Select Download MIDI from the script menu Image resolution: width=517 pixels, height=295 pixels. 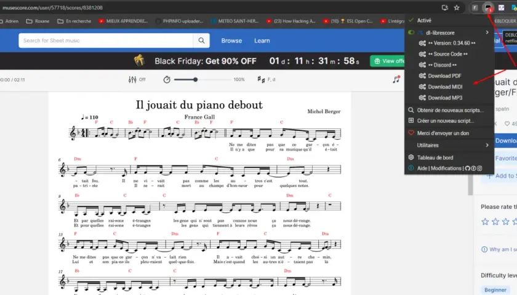(445, 87)
